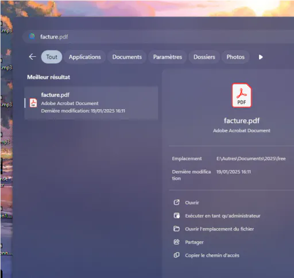Show more filters with the play arrow
The height and width of the screenshot is (278, 294).
point(261,57)
